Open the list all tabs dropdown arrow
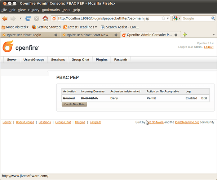This screenshot has height=180, width=217. [x=214, y=35]
